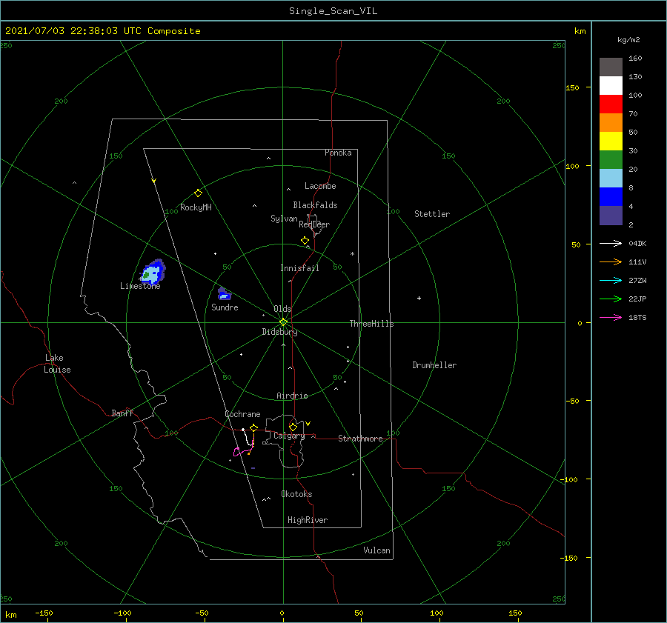This screenshot has width=667, height=623.
Task: Click the Lake Louise label
Action: [x=57, y=364]
